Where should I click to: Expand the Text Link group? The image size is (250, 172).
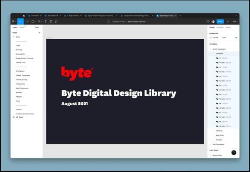[214, 131]
